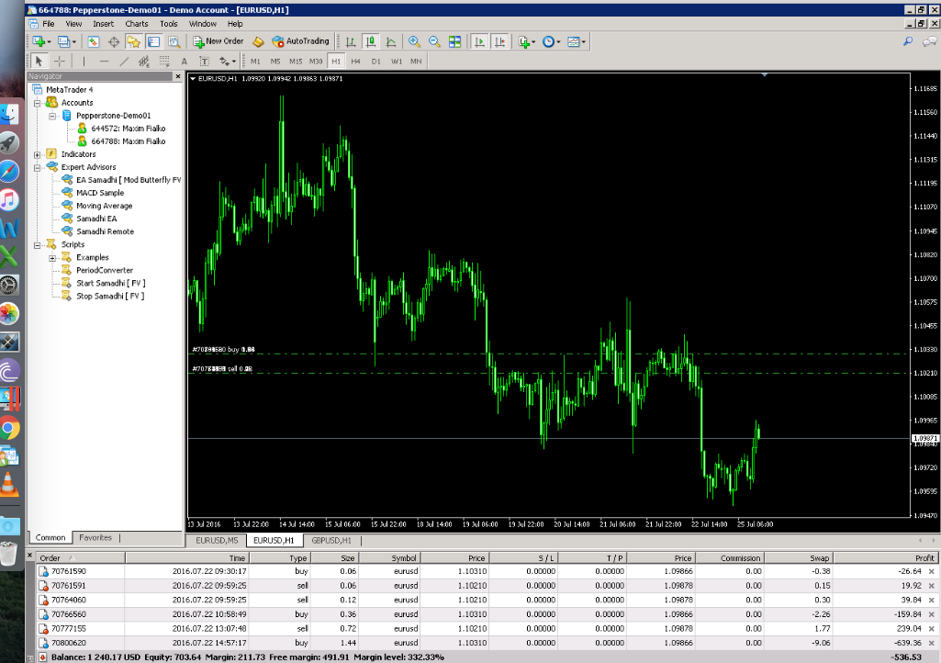Expand the Examples scripts folder
This screenshot has width=941, height=663.
click(52, 258)
